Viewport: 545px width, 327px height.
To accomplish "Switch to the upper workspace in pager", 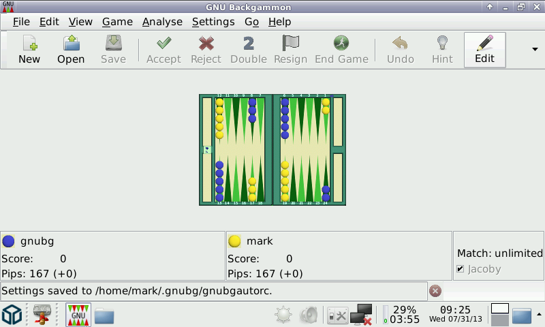I will [500, 309].
